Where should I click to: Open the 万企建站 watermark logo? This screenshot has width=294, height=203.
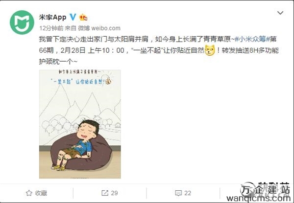tap(265, 189)
